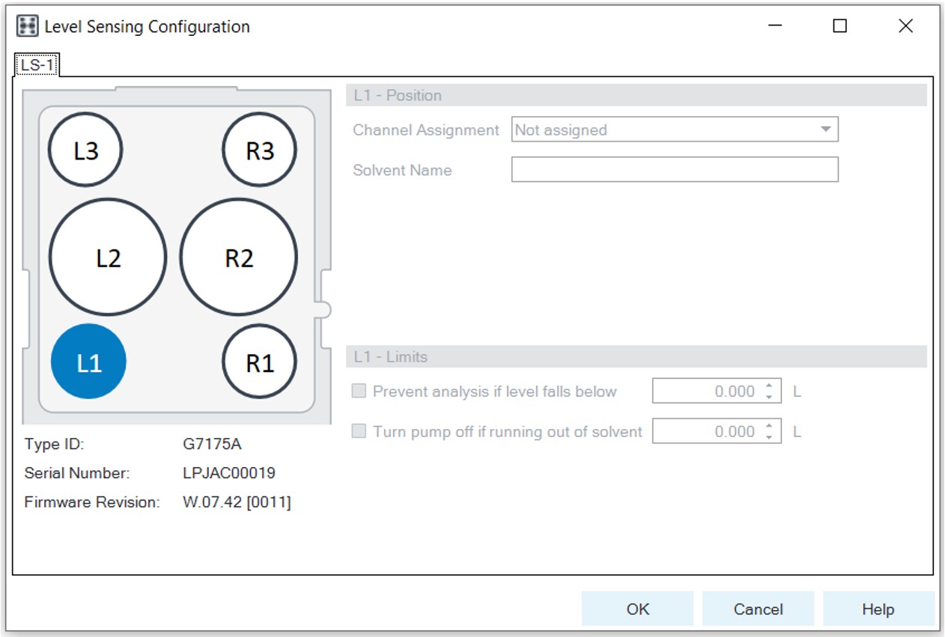
Task: Select bottle position L2 on the tray
Action: pos(107,256)
